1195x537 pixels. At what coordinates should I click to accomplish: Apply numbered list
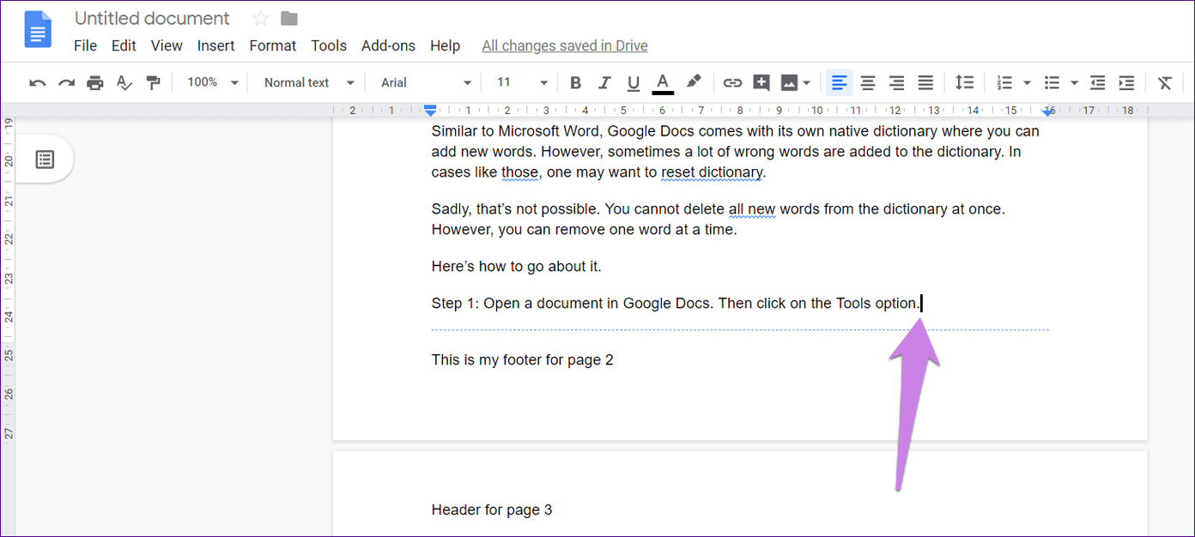[1004, 82]
